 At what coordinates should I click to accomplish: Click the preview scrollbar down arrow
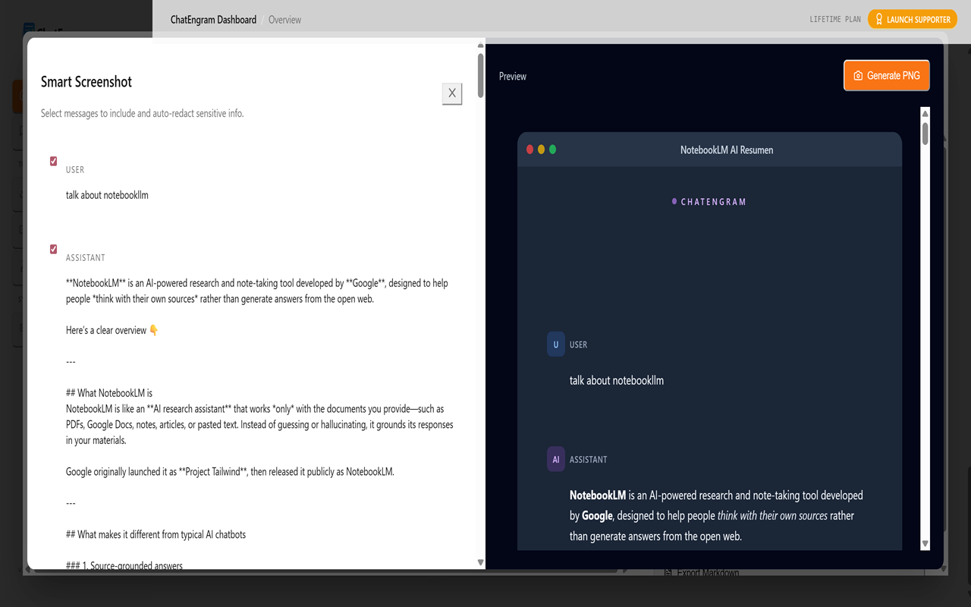[925, 543]
